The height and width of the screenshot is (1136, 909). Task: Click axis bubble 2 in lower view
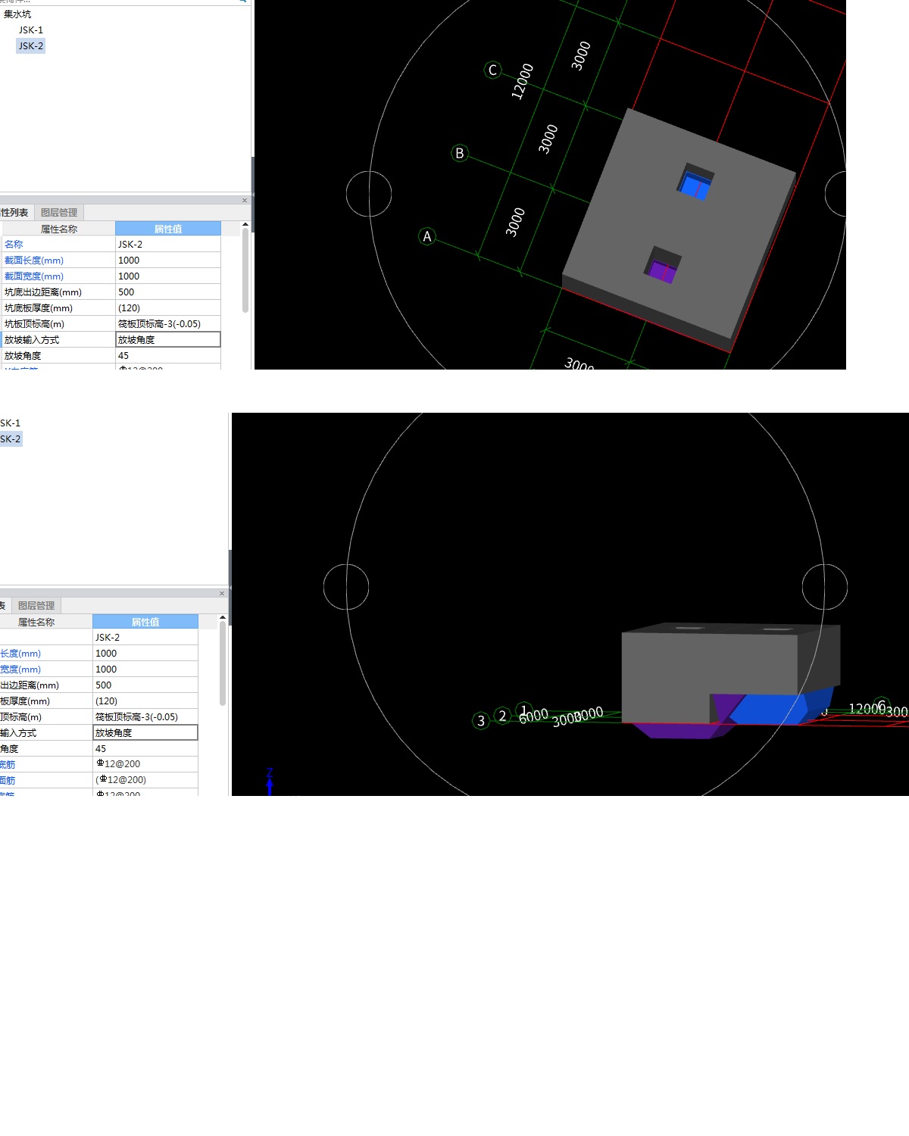[x=502, y=716]
